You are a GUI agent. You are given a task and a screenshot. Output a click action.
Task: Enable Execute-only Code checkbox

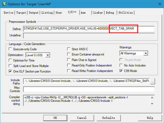coord(10,49)
